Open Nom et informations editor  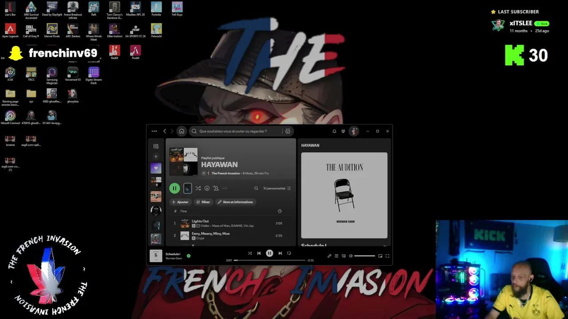(x=235, y=202)
